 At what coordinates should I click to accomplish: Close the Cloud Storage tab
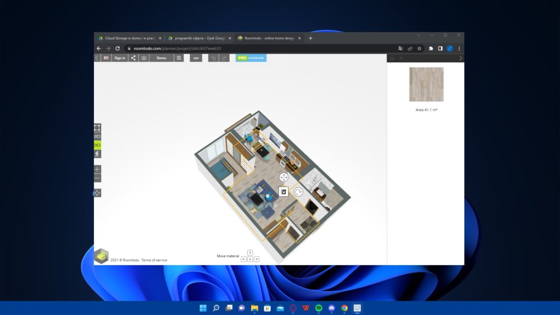pyautogui.click(x=160, y=38)
